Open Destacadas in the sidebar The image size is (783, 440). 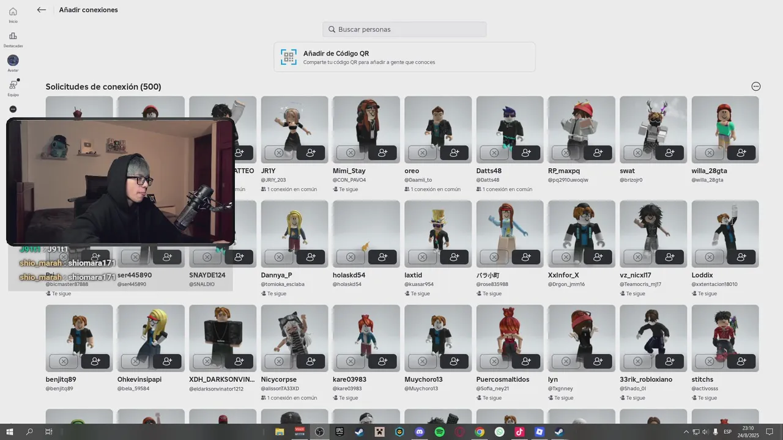[13, 40]
